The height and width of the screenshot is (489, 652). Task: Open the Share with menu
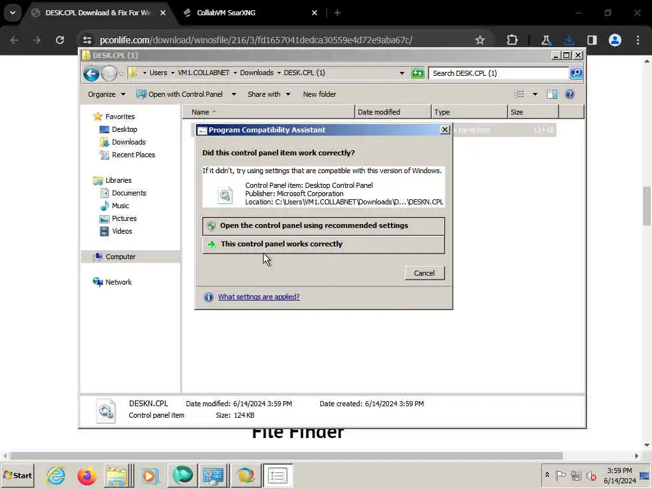tap(269, 94)
